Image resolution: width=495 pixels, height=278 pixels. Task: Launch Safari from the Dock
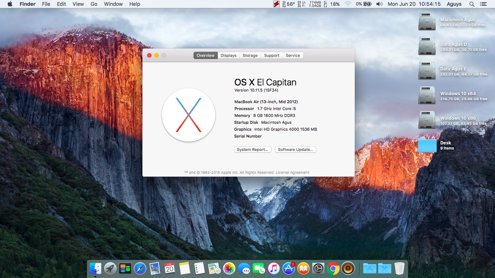pyautogui.click(x=140, y=268)
